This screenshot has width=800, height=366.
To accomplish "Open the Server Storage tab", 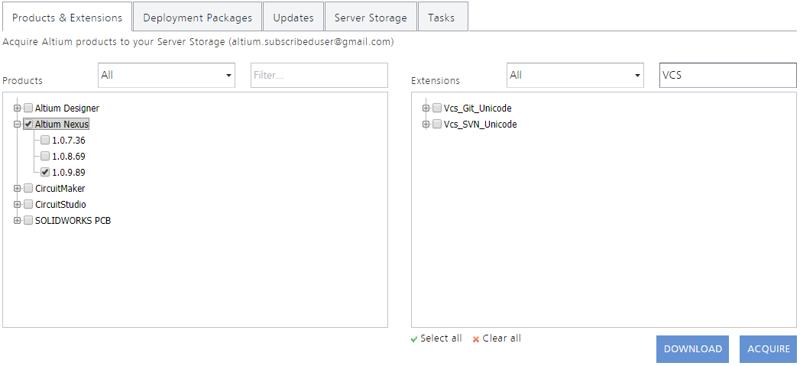I will (371, 18).
